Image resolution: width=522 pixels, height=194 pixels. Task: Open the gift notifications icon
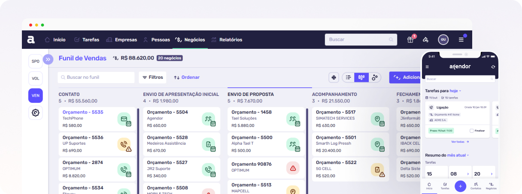click(410, 39)
